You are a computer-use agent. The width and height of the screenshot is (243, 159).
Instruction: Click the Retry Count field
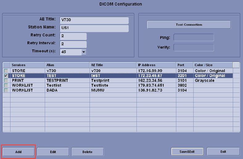point(73,36)
